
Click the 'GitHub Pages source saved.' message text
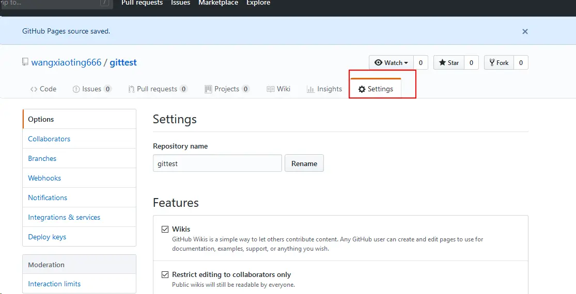(x=66, y=31)
